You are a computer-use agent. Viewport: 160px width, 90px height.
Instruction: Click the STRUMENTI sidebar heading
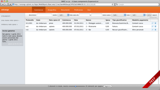[x=6, y=16]
